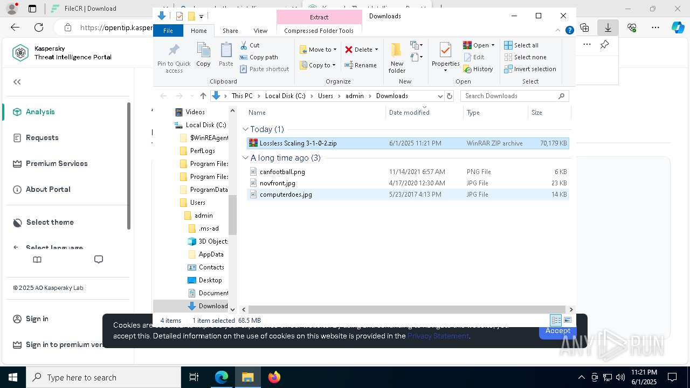Screen dimensions: 690x388
Task: Click Copy path command
Action: point(259,57)
